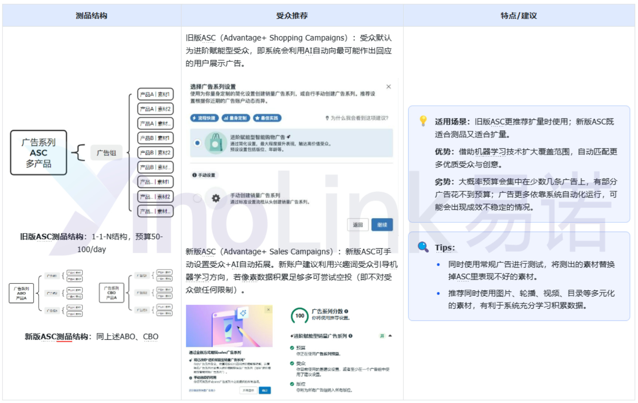Click the 100 campaign score gauge

(300, 316)
